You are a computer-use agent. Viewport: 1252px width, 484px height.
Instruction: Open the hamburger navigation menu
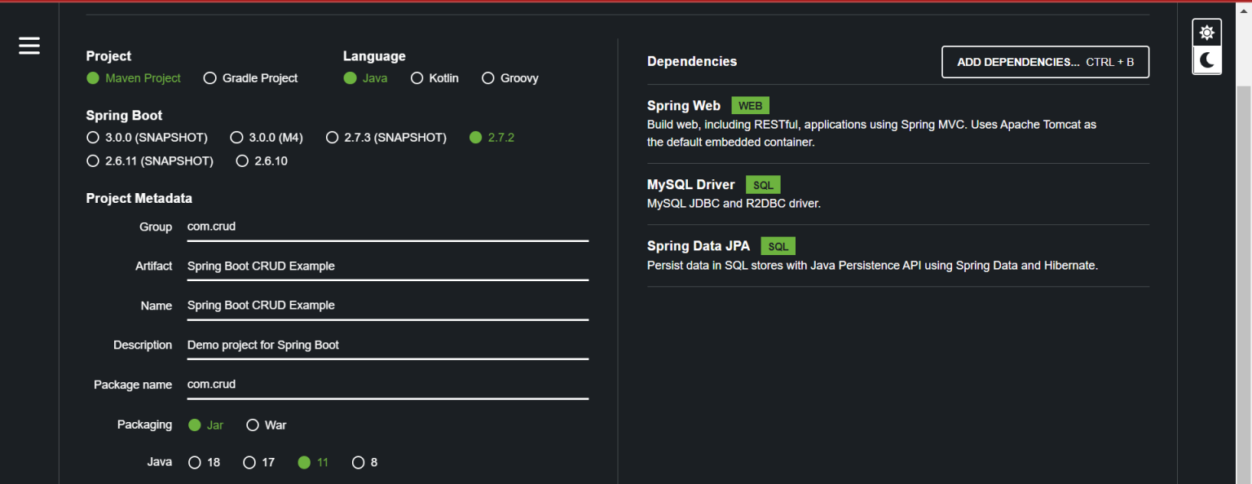[29, 46]
